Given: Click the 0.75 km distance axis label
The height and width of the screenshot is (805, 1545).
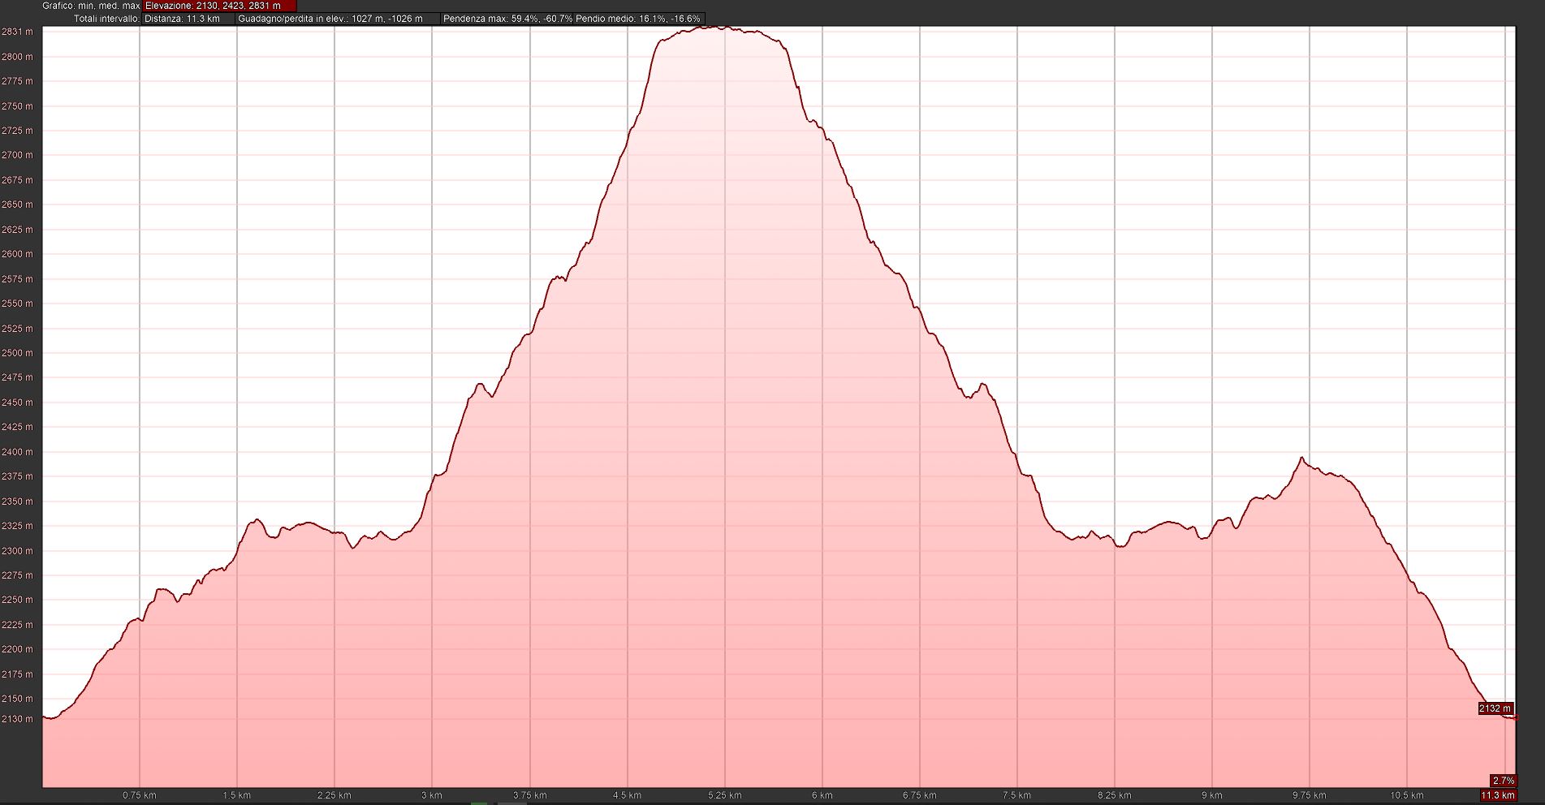Looking at the screenshot, I should (140, 795).
